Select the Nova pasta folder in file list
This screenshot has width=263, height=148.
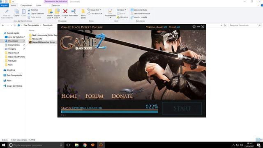pos(37,39)
